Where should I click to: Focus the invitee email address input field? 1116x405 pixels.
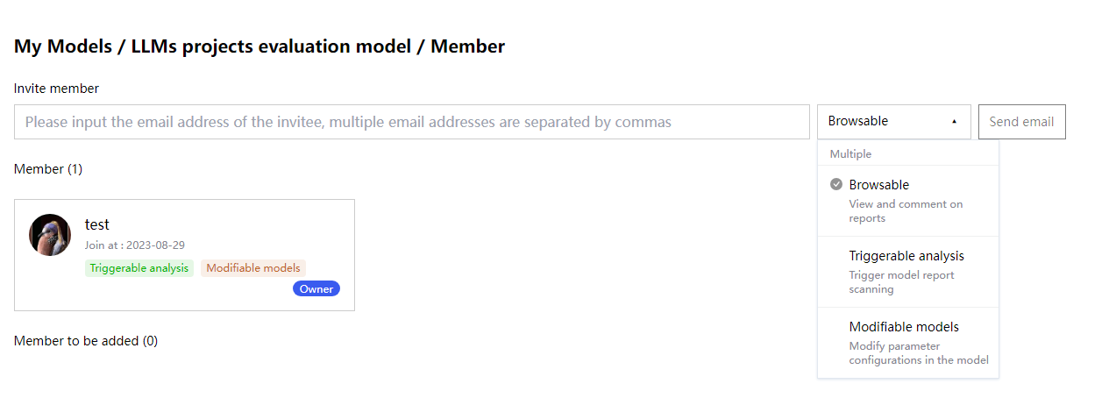point(412,122)
